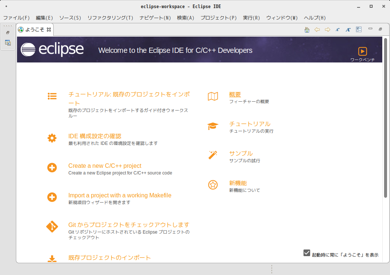Click the list icon beside the import tutorial
Screen dimensions: 390x275
coord(52,96)
